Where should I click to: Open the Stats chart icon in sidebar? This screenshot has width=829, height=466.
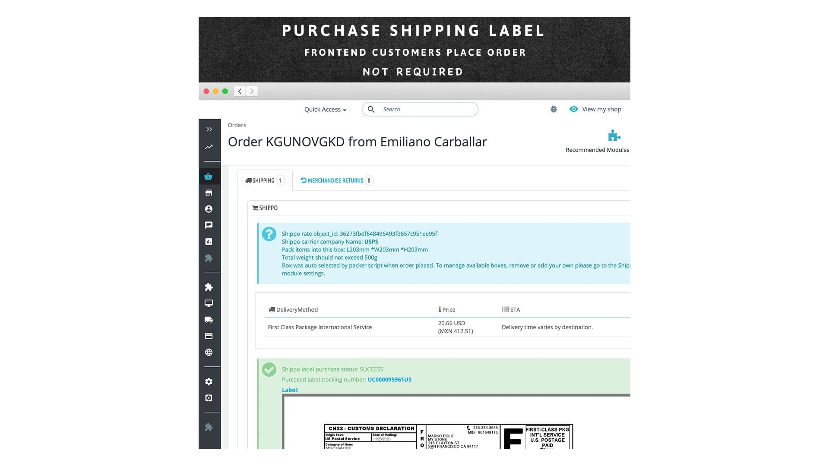[209, 242]
